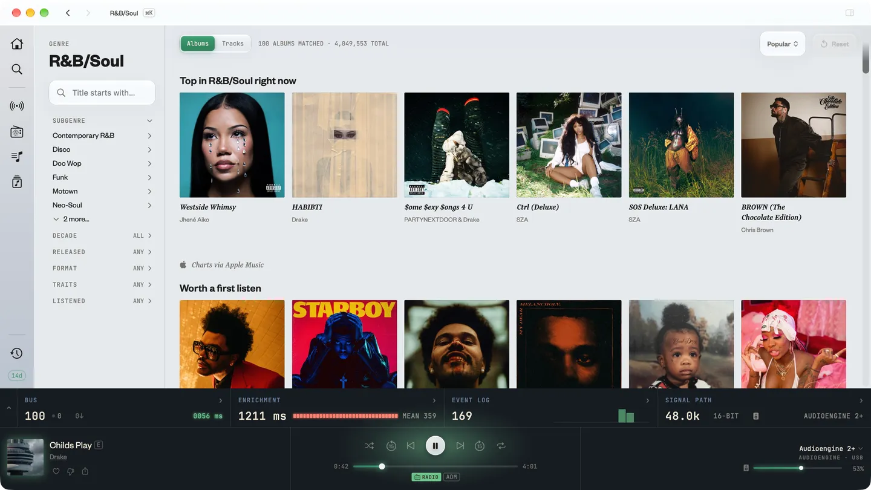Skip forward 15 seconds

[480, 446]
